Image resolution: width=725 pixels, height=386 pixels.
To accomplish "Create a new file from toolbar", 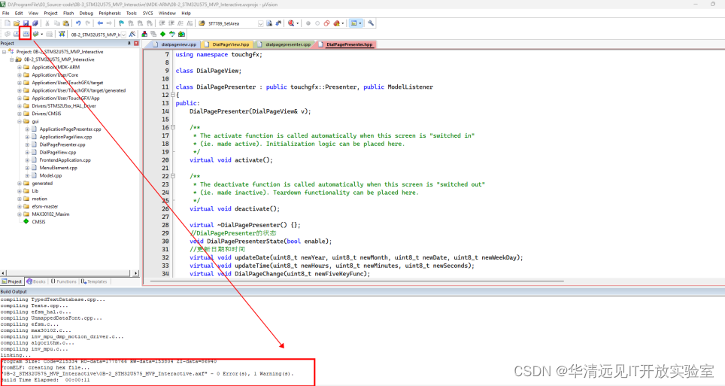I will coord(8,23).
